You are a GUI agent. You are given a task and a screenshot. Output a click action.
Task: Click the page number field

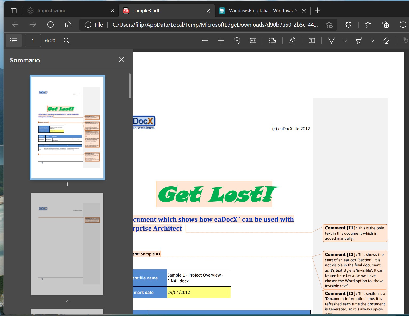point(33,41)
